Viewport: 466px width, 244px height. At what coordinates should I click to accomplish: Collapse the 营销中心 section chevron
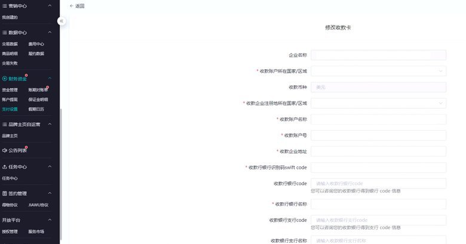pos(50,5)
